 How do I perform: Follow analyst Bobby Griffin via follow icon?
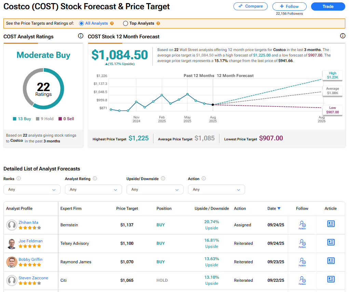[x=302, y=262]
